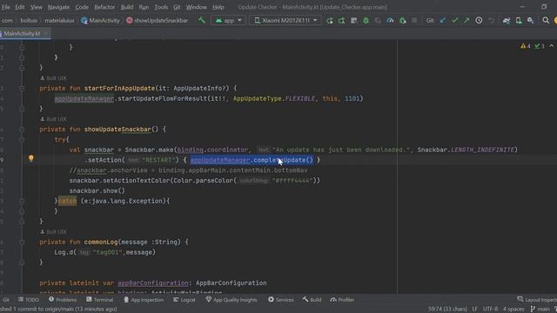Click the 4 spaces indent status

coord(513,310)
